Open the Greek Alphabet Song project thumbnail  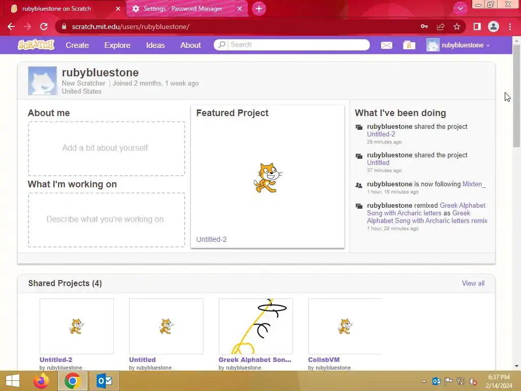(256, 326)
